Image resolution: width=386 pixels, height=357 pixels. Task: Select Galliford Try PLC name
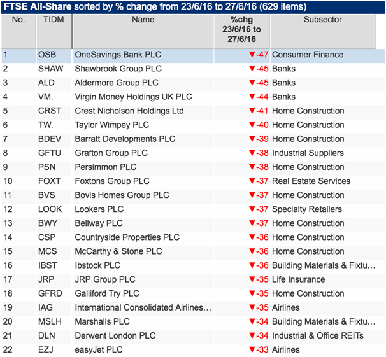tap(107, 293)
